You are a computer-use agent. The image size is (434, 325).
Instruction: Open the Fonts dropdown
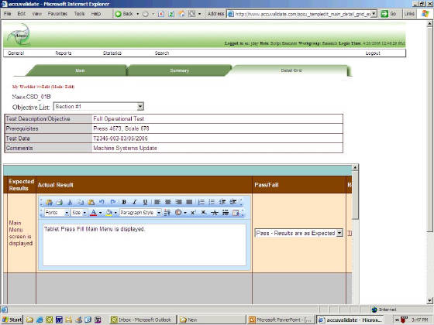57,213
